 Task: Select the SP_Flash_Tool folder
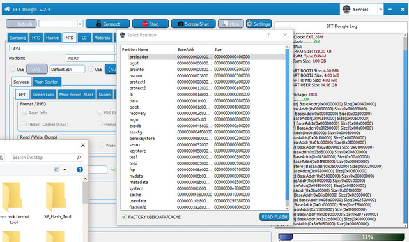pyautogui.click(x=58, y=201)
